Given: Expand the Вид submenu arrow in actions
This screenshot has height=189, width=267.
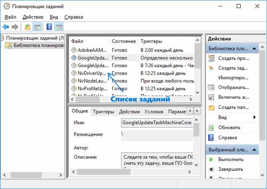Looking at the screenshot, I should [x=255, y=117].
